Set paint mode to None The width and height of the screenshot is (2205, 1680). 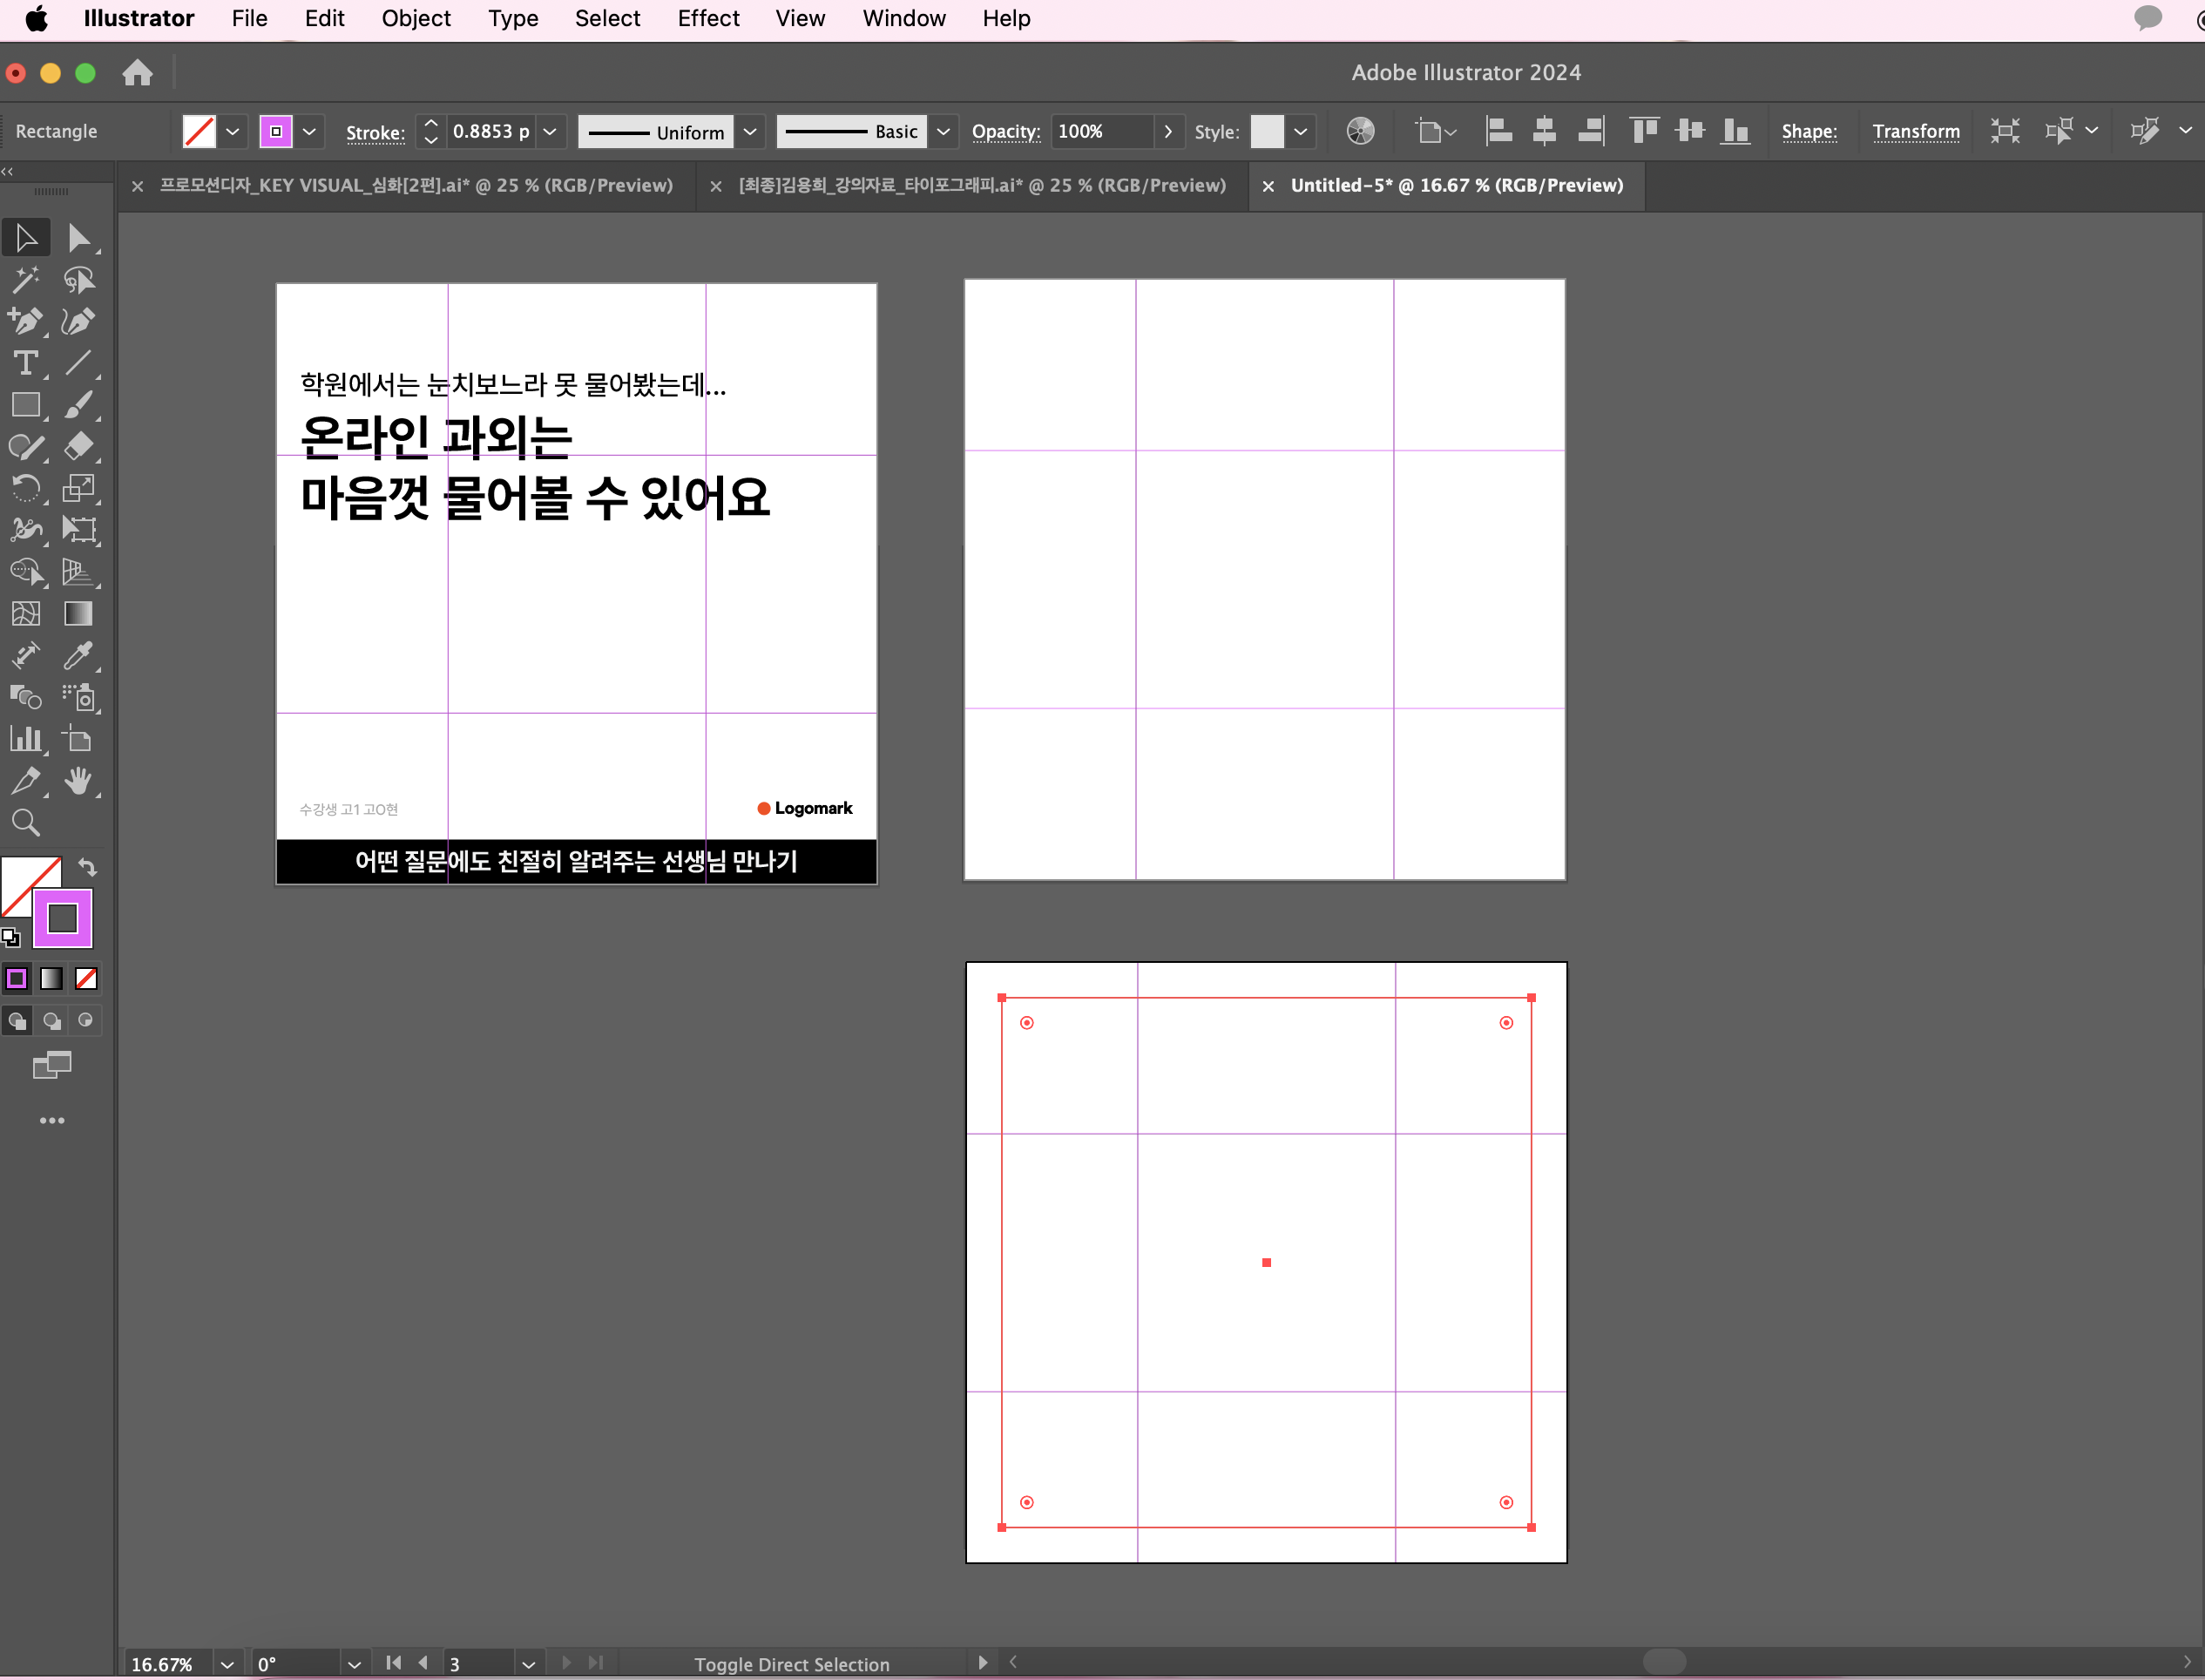click(86, 979)
